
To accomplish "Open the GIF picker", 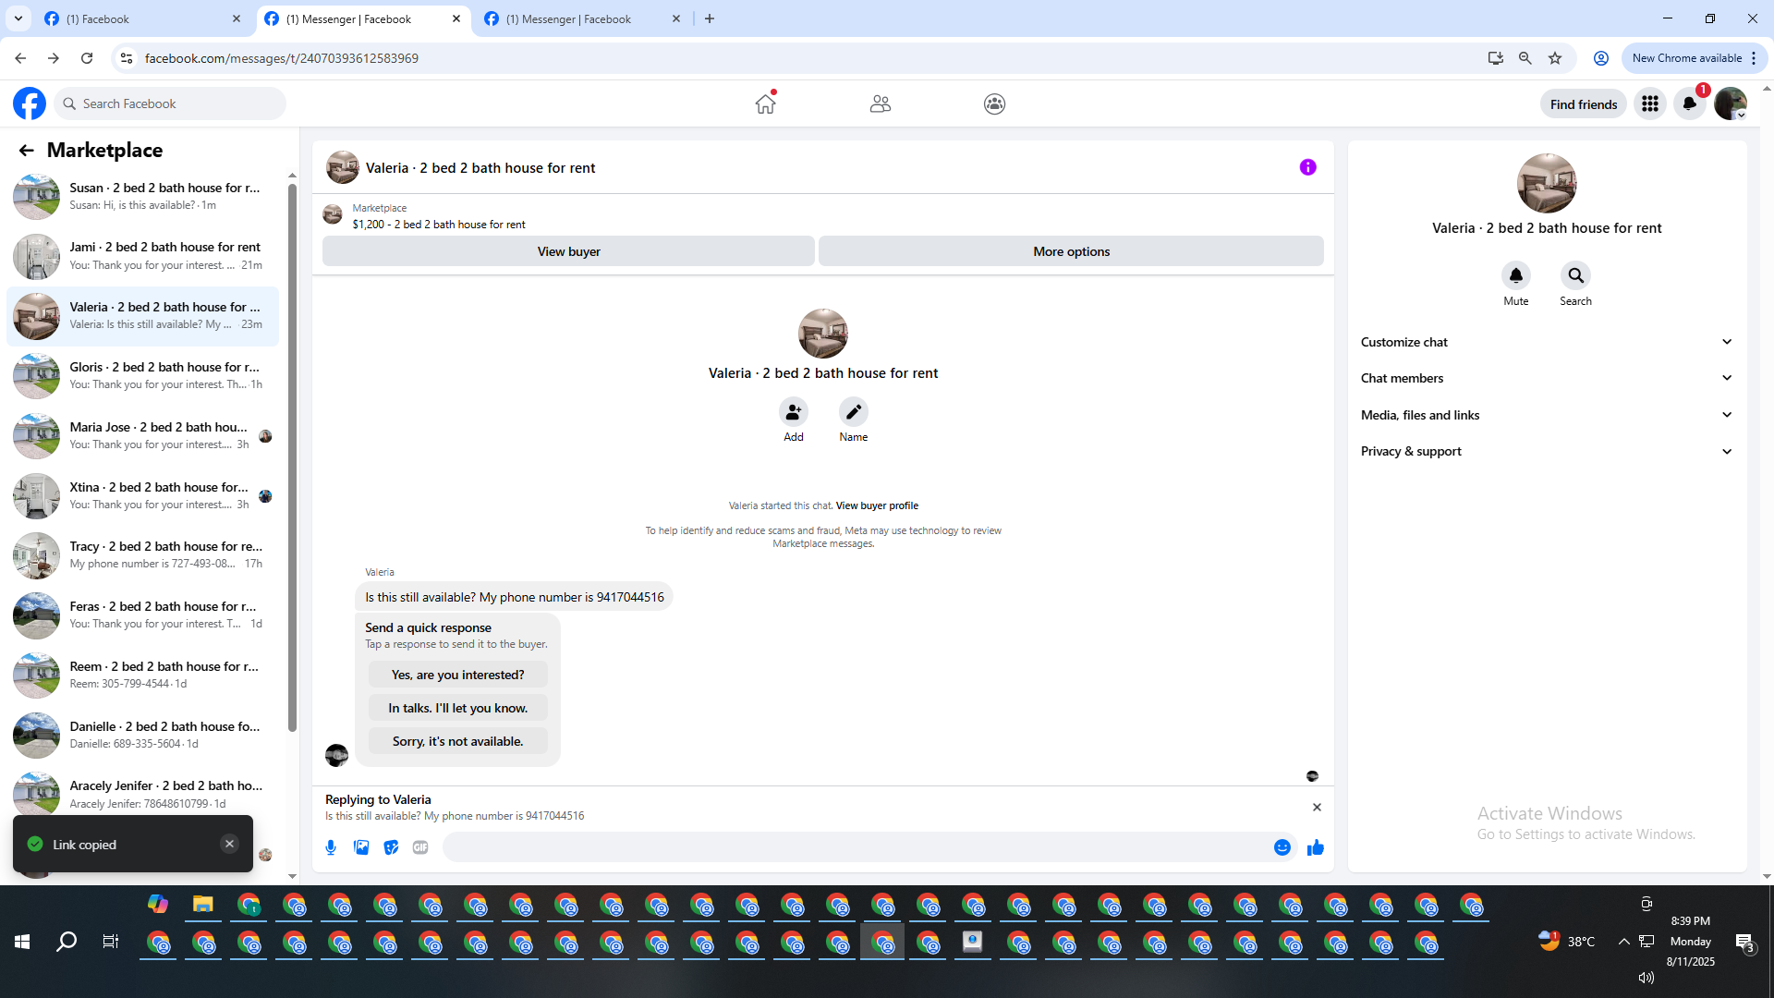I will [x=420, y=847].
